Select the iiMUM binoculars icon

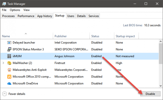tap(9, 56)
